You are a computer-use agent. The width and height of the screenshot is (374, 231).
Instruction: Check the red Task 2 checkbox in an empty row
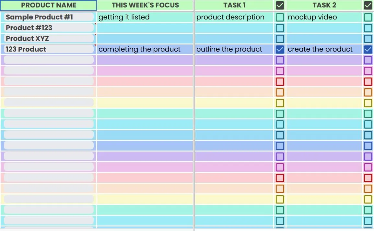coord(368,81)
